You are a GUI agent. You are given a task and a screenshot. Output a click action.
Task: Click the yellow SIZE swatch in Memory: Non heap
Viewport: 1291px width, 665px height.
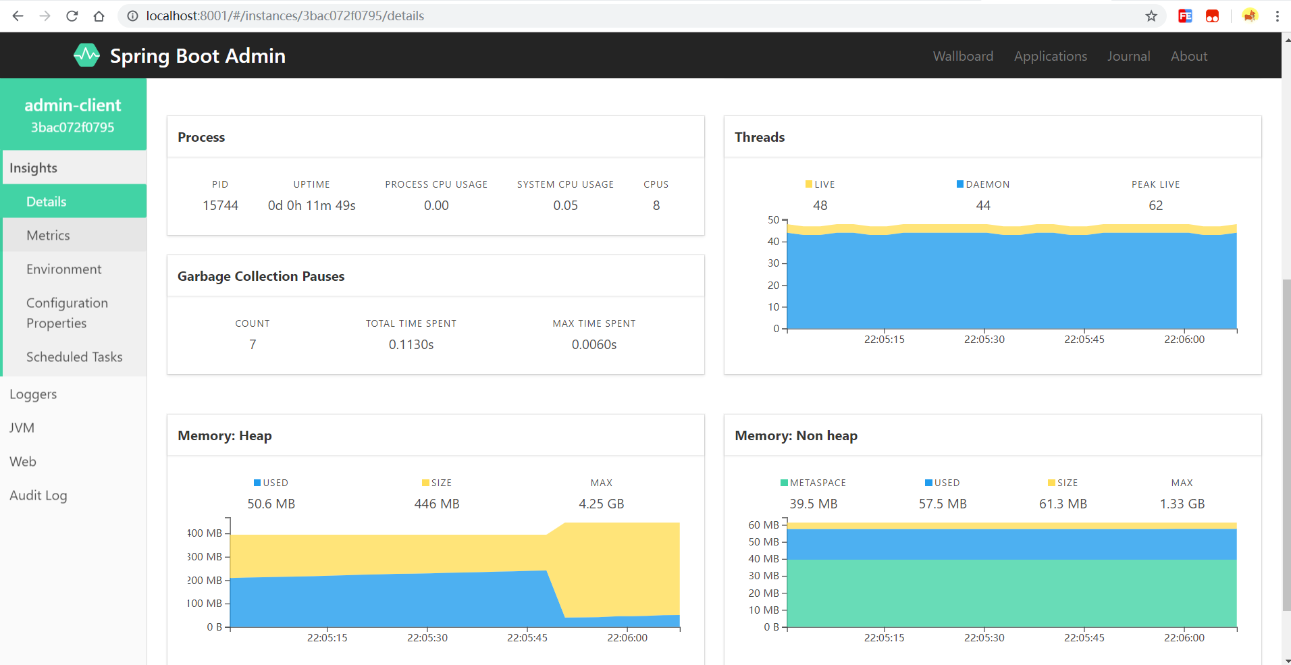(x=1051, y=483)
